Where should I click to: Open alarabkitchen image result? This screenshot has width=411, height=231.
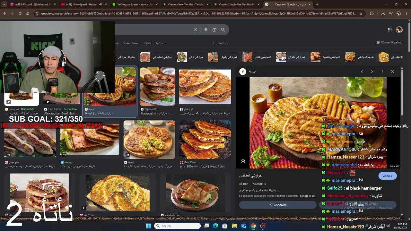[x=195, y=193]
